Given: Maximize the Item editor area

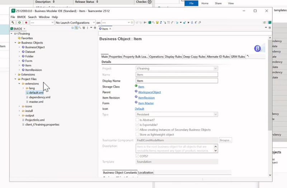Looking at the screenshot, I should [270, 28].
